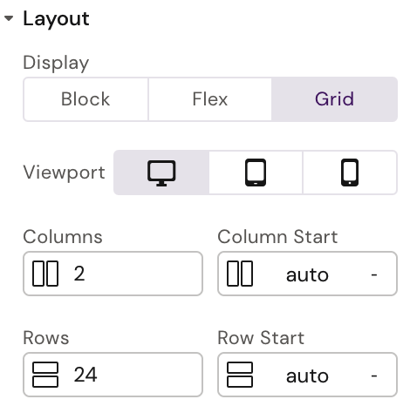
Task: Set display mode to Flex
Action: pyautogui.click(x=210, y=99)
